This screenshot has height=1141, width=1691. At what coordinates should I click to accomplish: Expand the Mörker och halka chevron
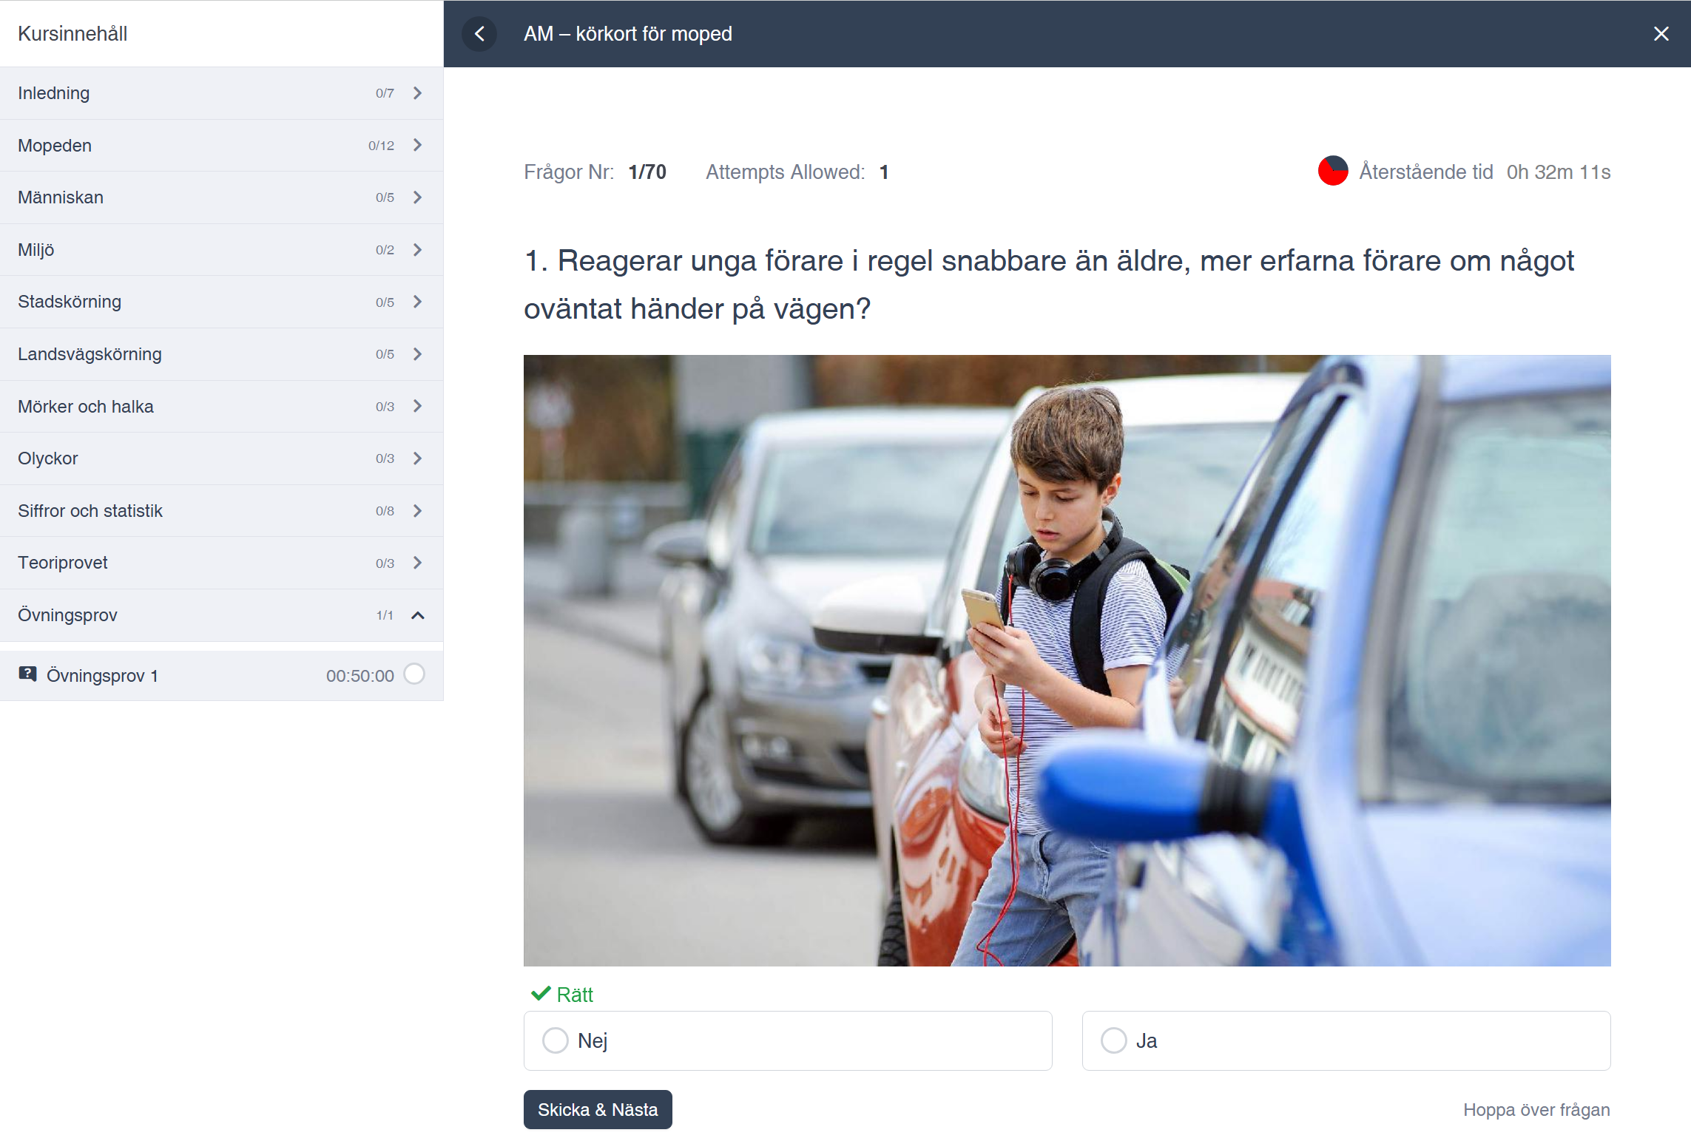tap(418, 406)
